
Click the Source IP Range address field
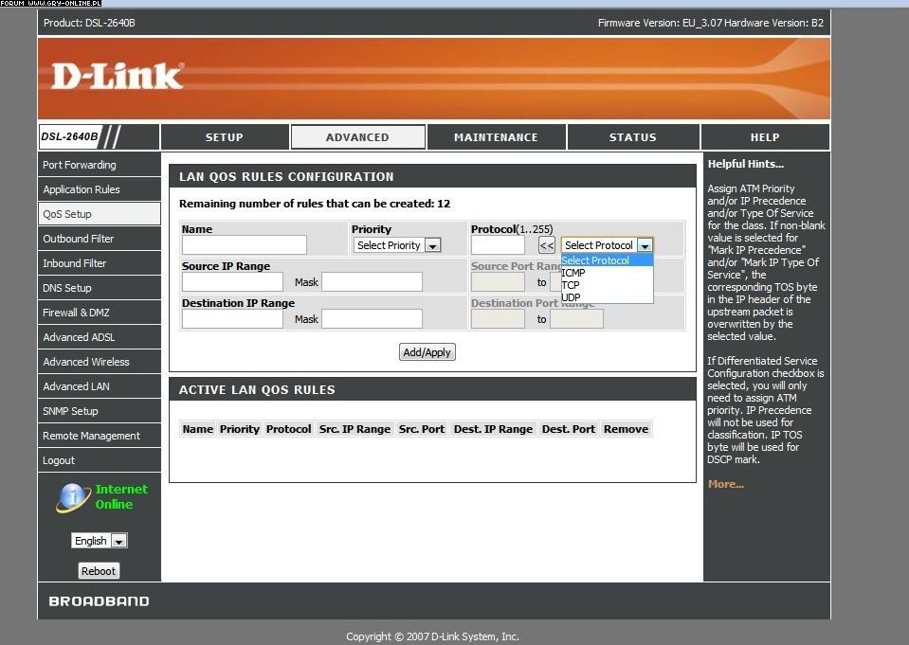[x=232, y=282]
